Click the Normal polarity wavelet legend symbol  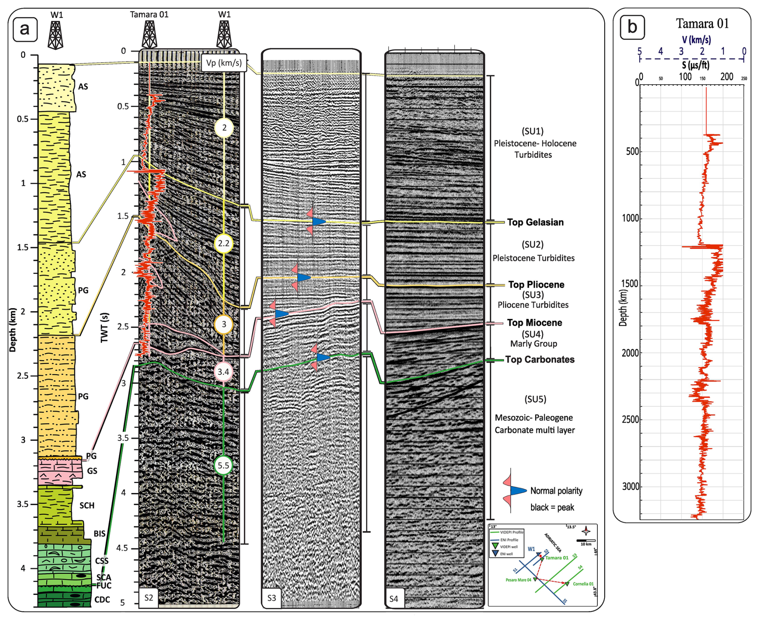click(514, 491)
